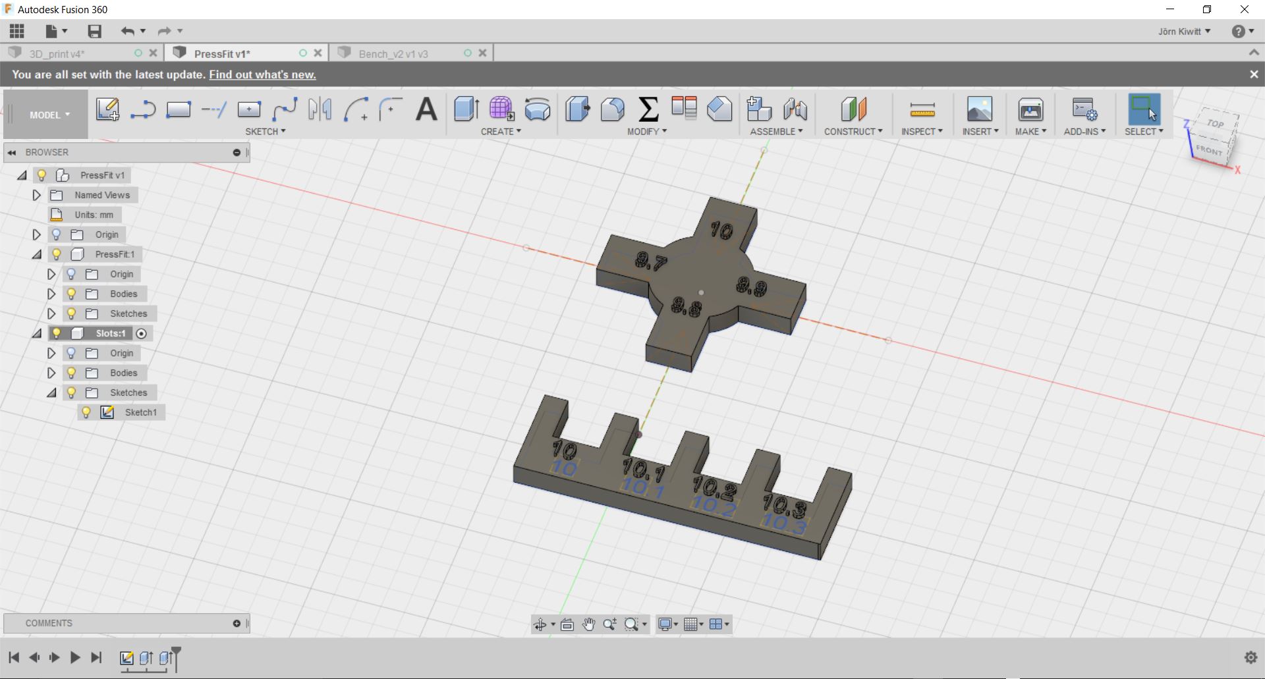Toggle visibility of Bodies under Slots:1
Image resolution: width=1265 pixels, height=679 pixels.
(71, 373)
